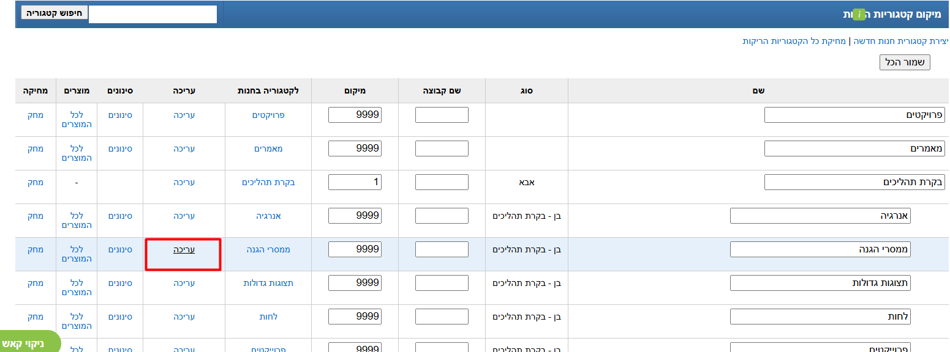Open the בקרת תהליכים store category link
This screenshot has height=352, width=950.
[x=268, y=182]
